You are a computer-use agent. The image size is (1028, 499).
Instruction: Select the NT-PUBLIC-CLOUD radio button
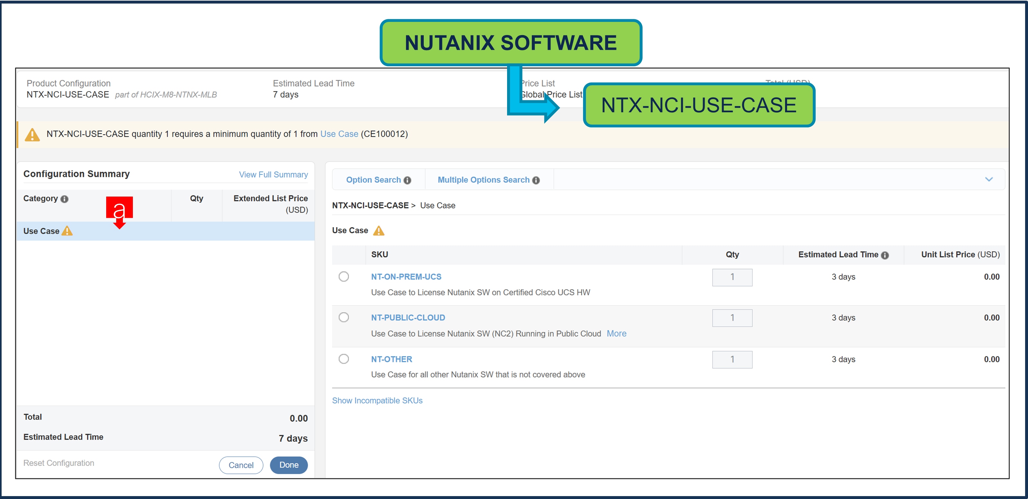(344, 317)
